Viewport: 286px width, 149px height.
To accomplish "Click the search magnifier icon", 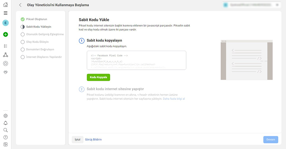I will [5, 130].
